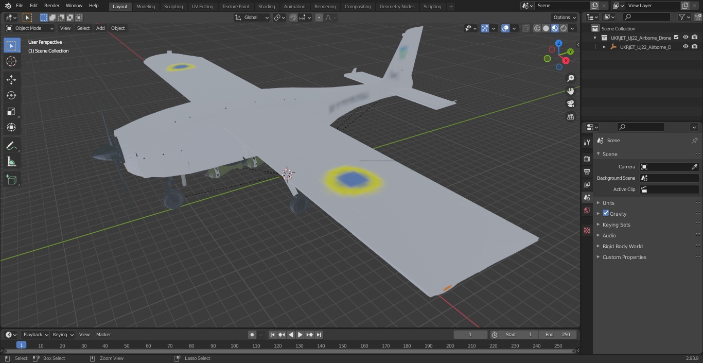Click the zoom viewport gizmo icon
Image resolution: width=703 pixels, height=363 pixels.
570,78
